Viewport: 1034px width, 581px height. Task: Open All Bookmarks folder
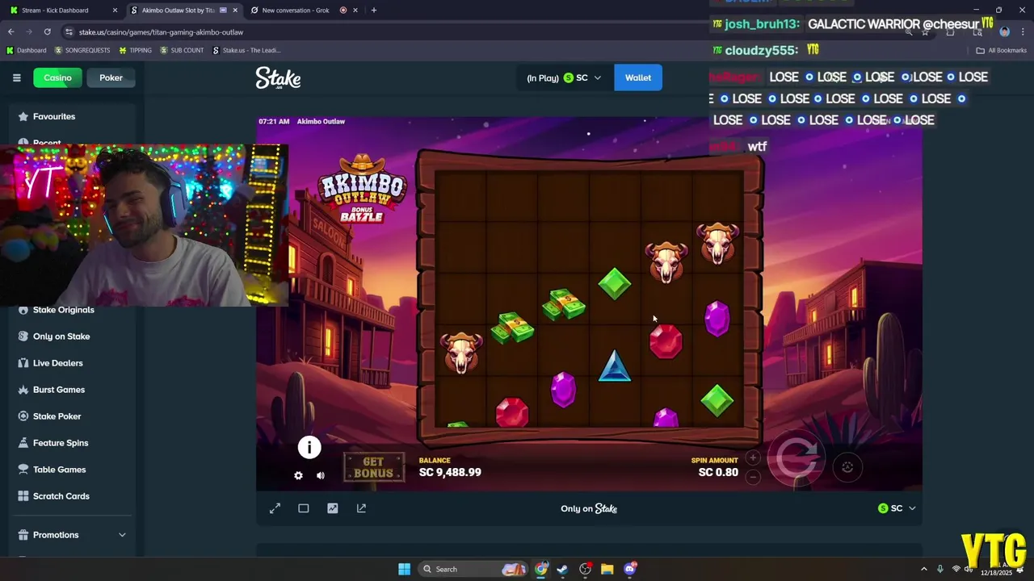coord(1001,50)
